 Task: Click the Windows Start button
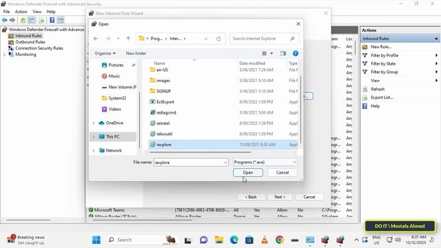(96, 240)
